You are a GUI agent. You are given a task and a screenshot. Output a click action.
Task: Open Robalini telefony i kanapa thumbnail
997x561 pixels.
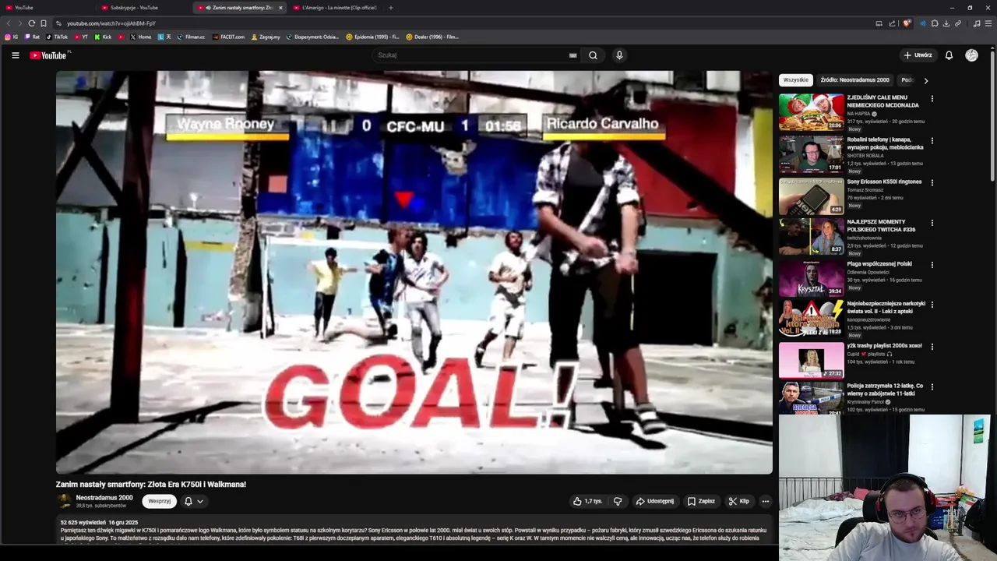pos(812,154)
